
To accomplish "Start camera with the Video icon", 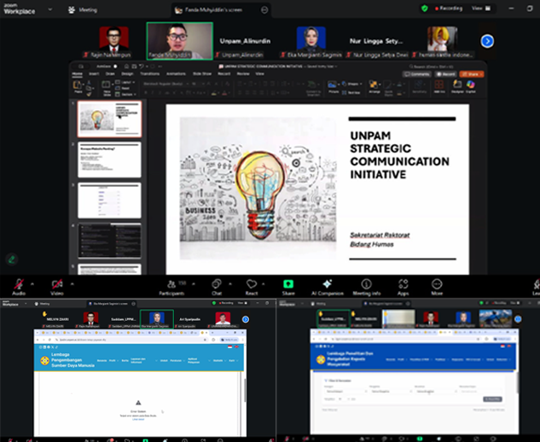I will click(57, 284).
